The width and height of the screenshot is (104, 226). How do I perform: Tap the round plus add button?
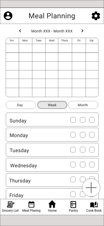pos(91,187)
